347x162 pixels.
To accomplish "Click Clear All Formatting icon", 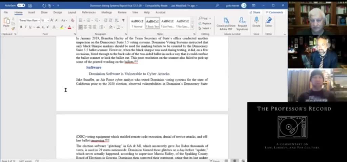I will (73, 20).
